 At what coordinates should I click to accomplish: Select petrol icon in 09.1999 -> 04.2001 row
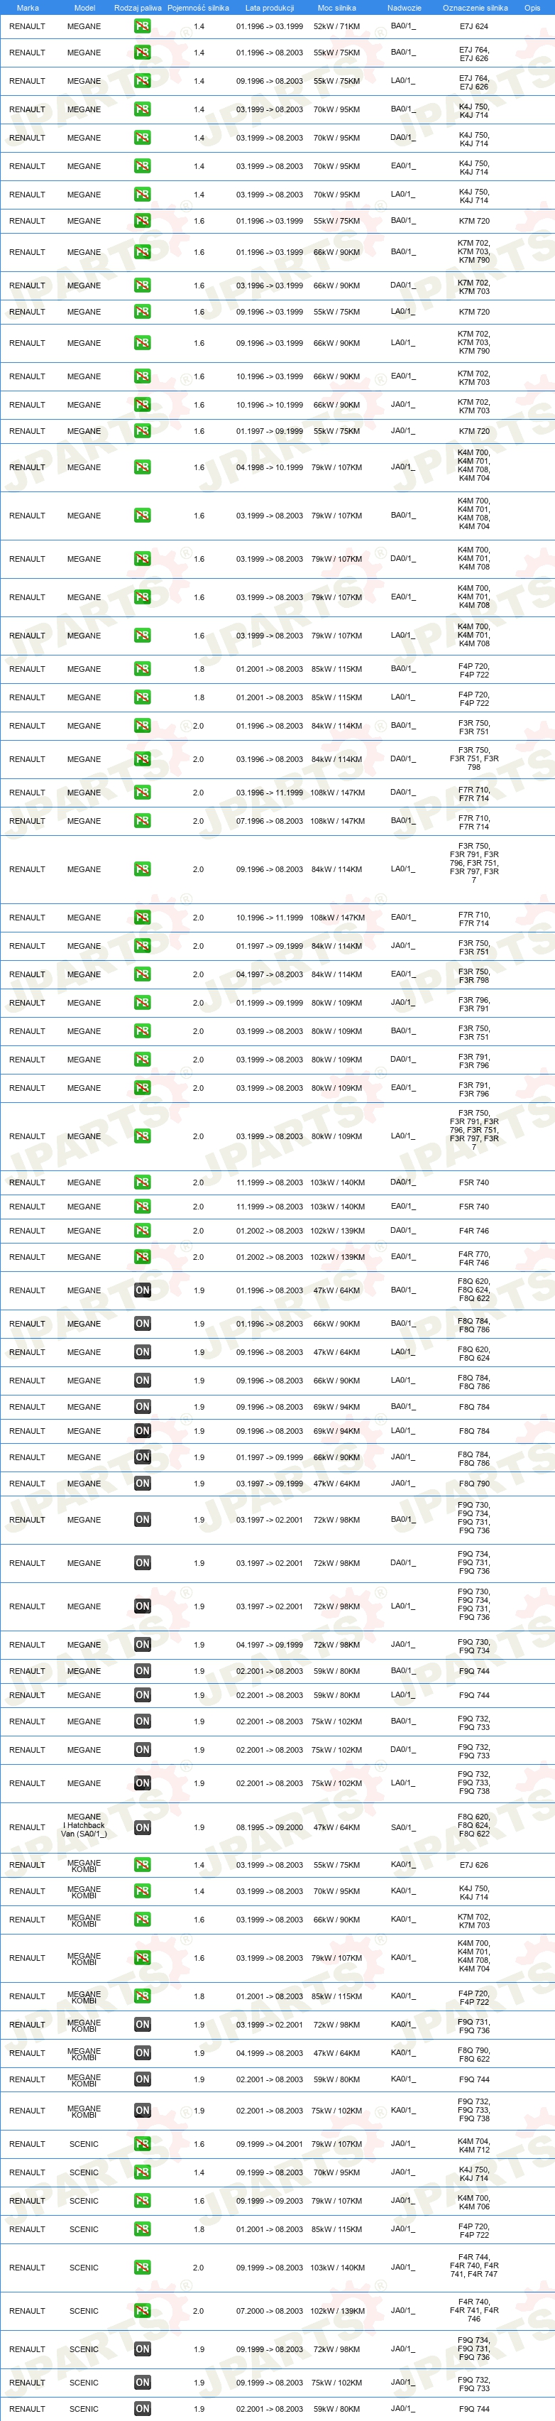(142, 2145)
